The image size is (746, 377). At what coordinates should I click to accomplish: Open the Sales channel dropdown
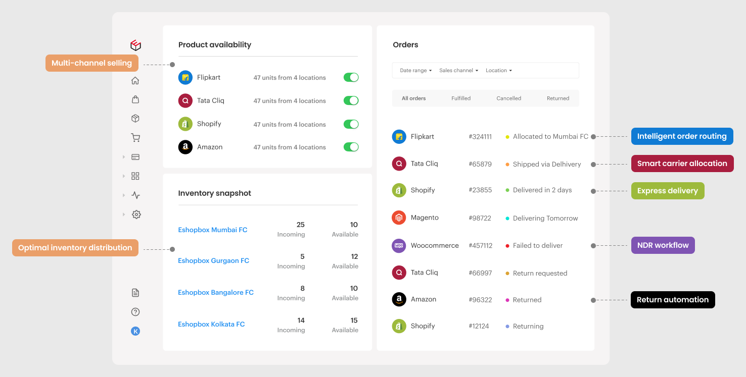[458, 71]
